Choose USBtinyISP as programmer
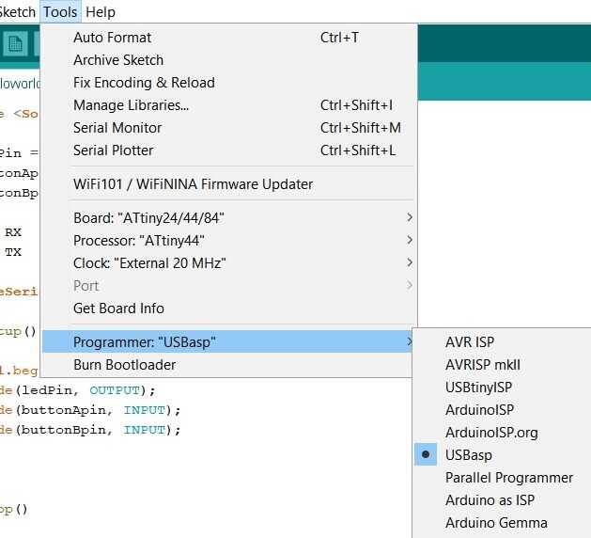This screenshot has height=538, width=591. point(478,388)
